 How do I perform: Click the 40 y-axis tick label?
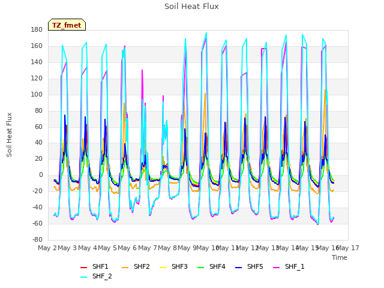coord(38,142)
